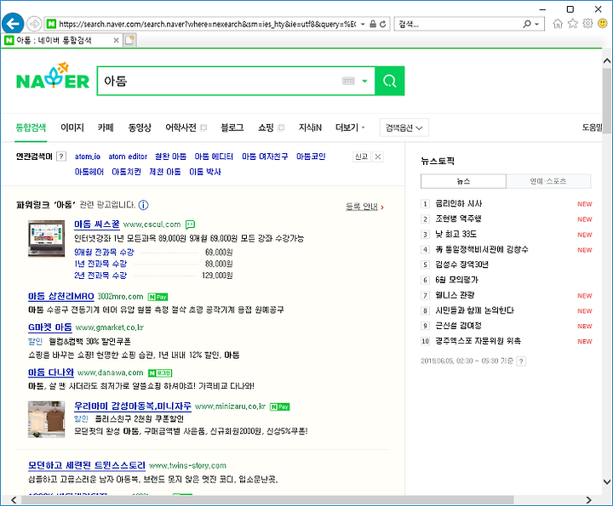The width and height of the screenshot is (613, 506).
Task: Click the 신고 report button
Action: (x=361, y=156)
